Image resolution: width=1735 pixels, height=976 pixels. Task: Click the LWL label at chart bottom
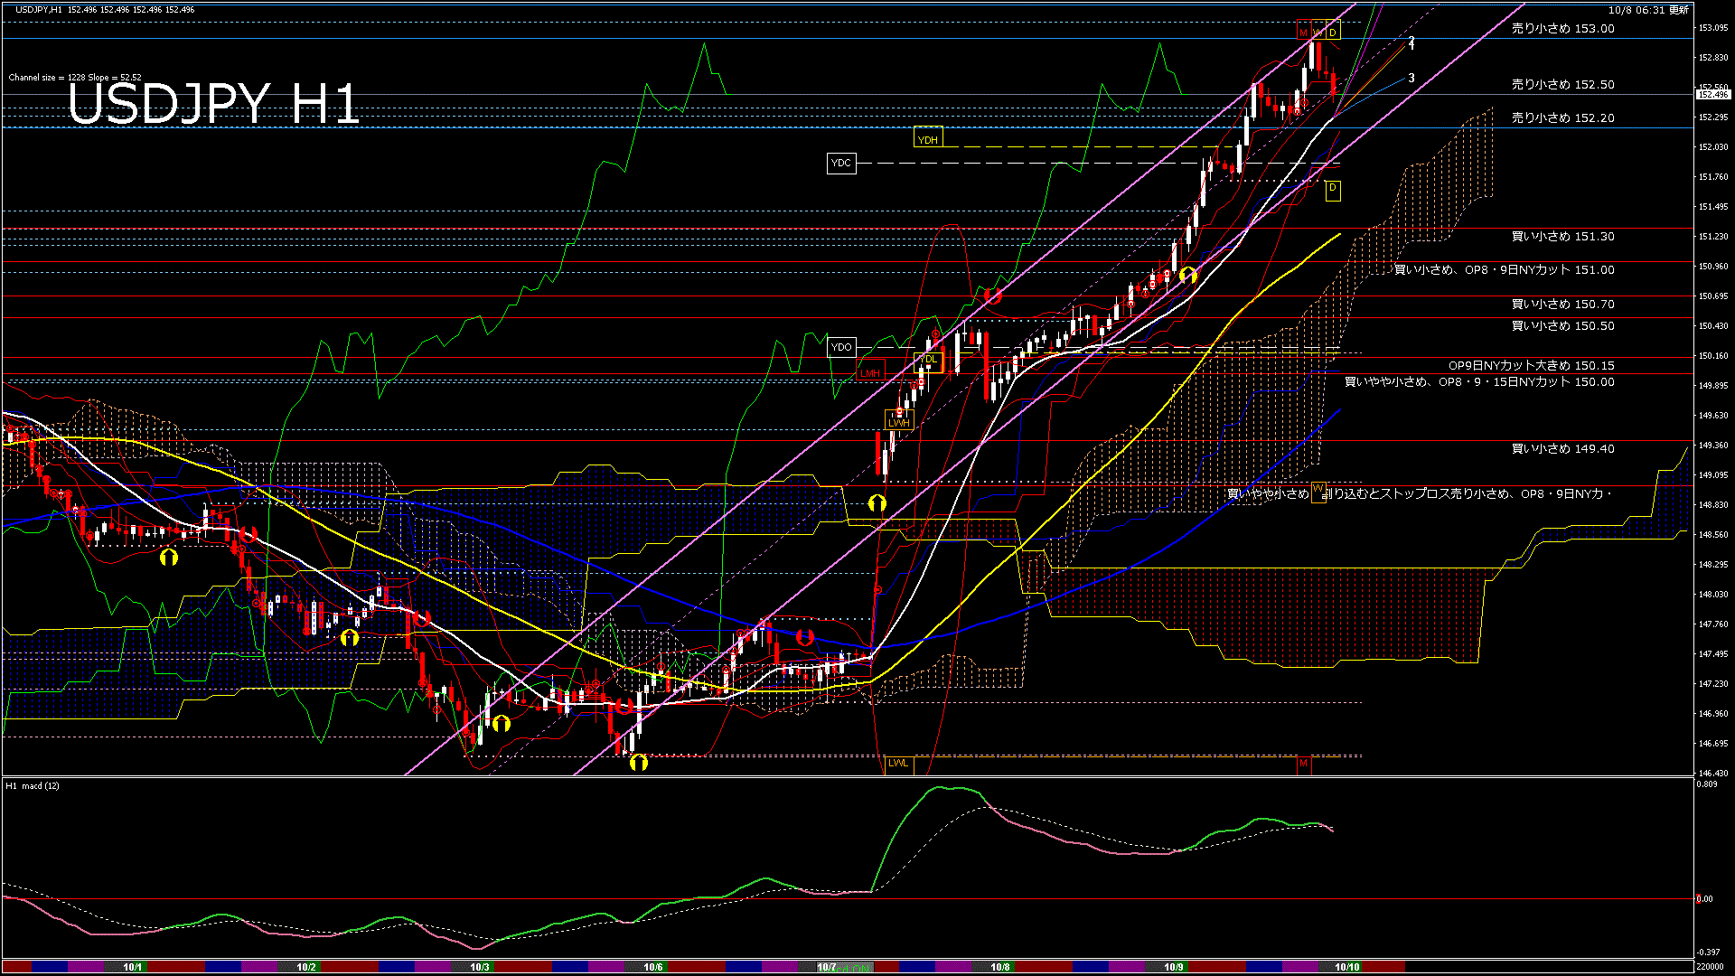click(x=898, y=763)
